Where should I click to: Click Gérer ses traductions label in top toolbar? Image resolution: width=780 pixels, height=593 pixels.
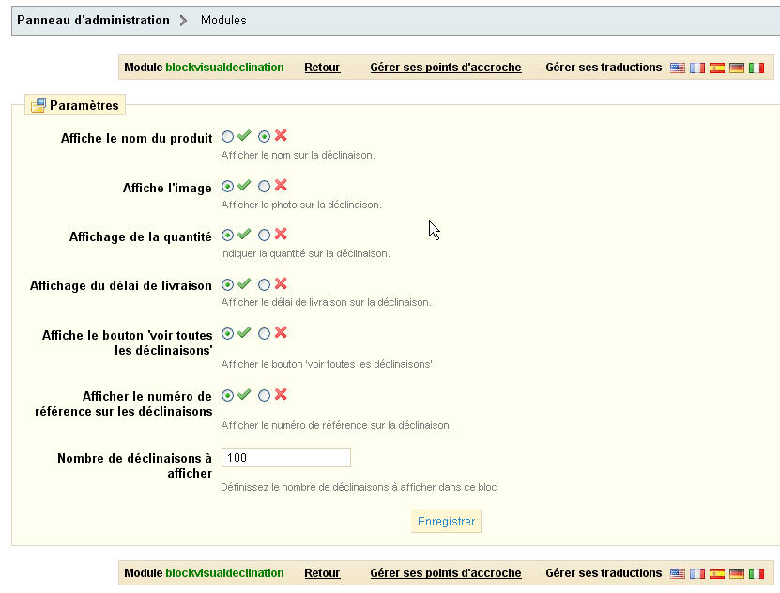point(604,68)
